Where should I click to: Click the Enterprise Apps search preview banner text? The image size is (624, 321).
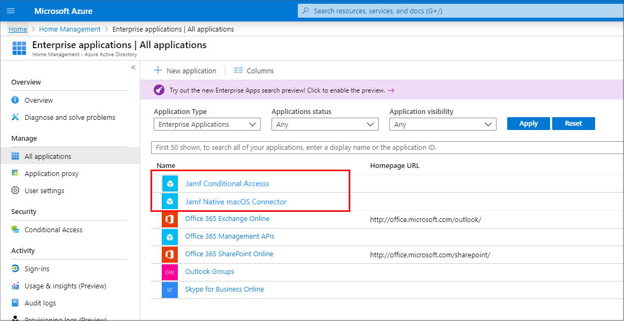coord(277,90)
